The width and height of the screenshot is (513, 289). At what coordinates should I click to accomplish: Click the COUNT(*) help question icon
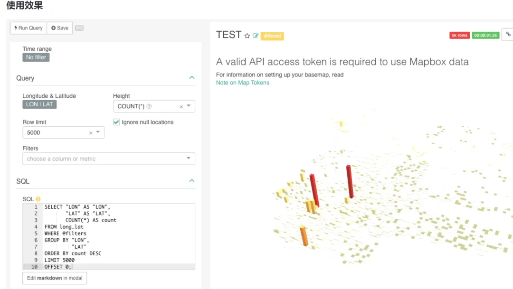149,107
